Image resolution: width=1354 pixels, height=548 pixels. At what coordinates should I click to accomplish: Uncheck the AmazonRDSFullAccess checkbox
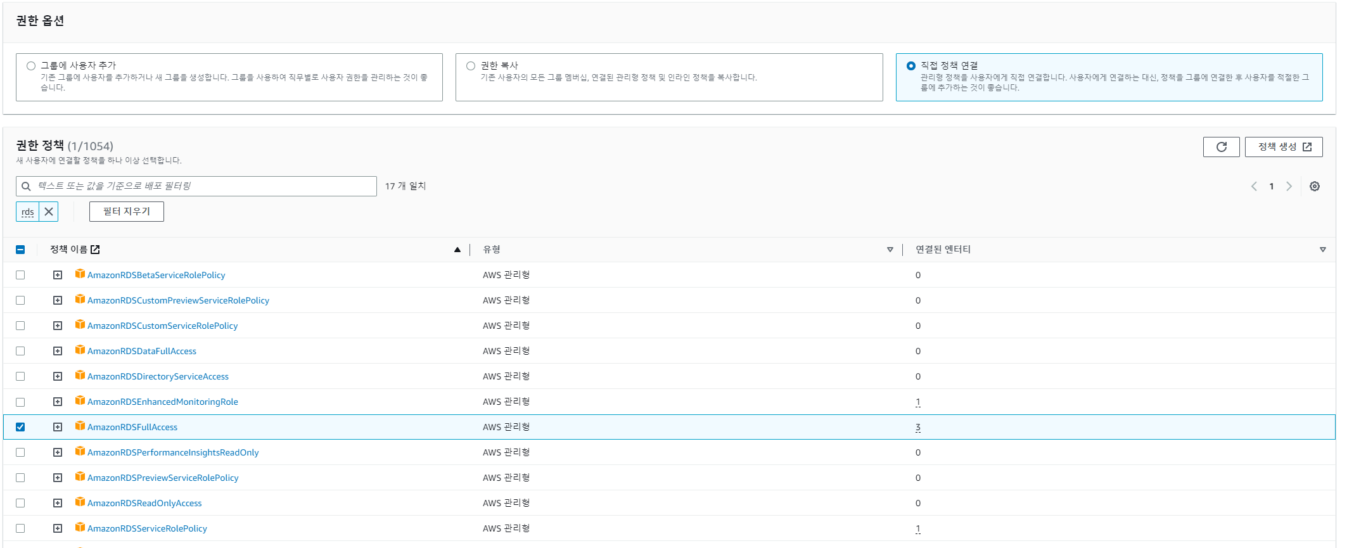[20, 427]
